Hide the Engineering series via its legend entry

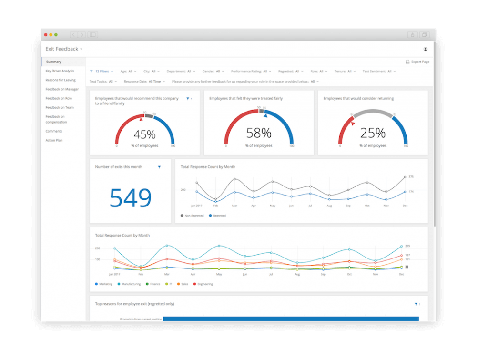point(203,284)
